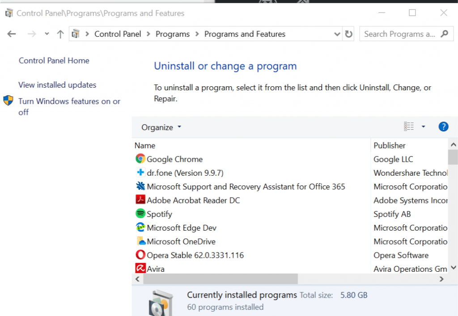Select Google Chrome program name
This screenshot has width=458, height=316.
point(175,159)
